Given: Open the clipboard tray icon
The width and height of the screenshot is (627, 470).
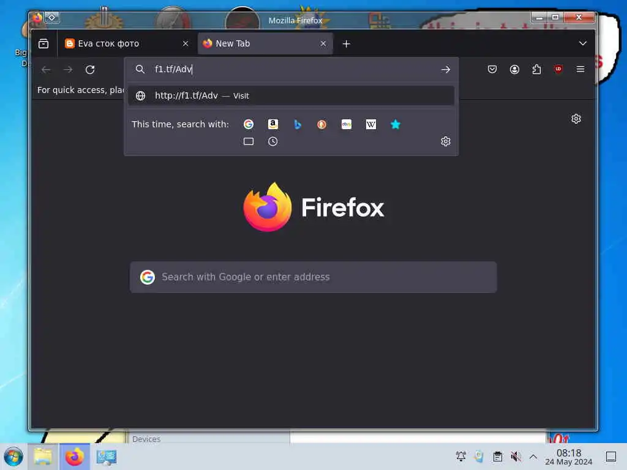Looking at the screenshot, I should click(x=497, y=456).
